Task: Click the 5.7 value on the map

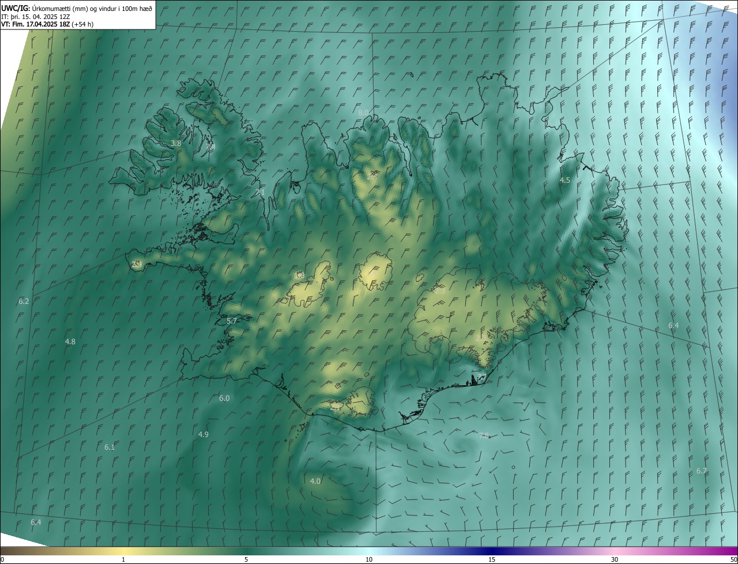Action: 232,321
